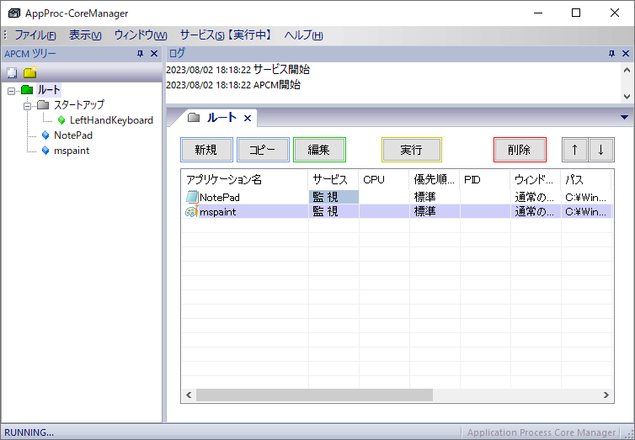Close the ルート tab
The height and width of the screenshot is (440, 635).
click(248, 118)
